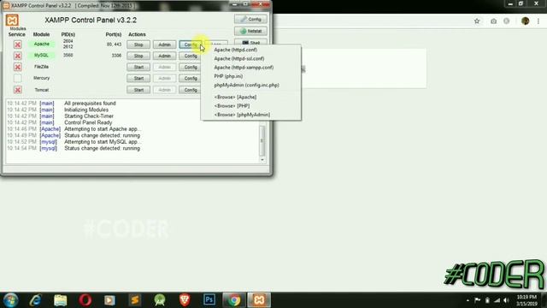Open FileZilla row Config dropdown button
The image size is (547, 308).
(x=191, y=67)
